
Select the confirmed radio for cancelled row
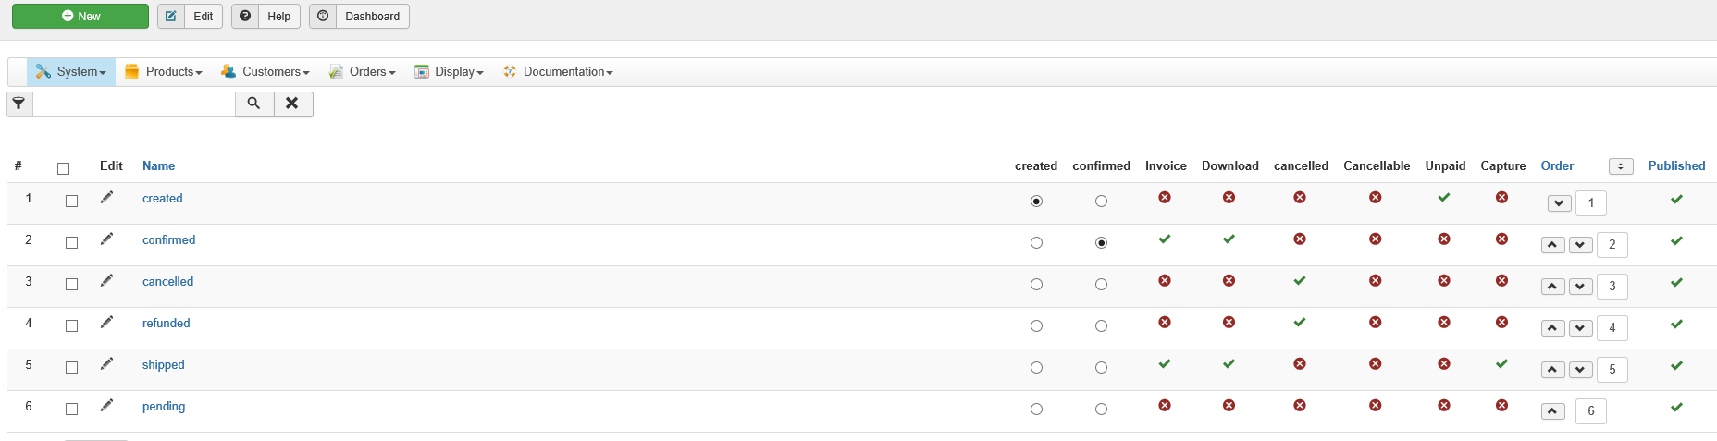click(1101, 285)
